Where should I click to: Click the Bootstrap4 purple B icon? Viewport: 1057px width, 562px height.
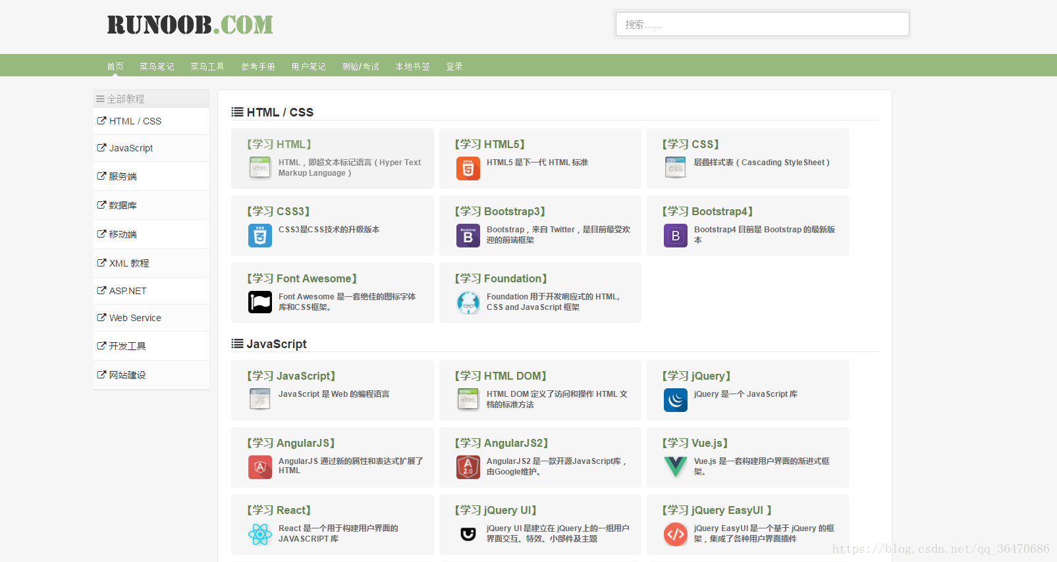point(676,236)
